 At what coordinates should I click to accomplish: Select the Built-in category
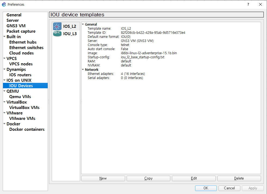pyautogui.click(x=14, y=37)
